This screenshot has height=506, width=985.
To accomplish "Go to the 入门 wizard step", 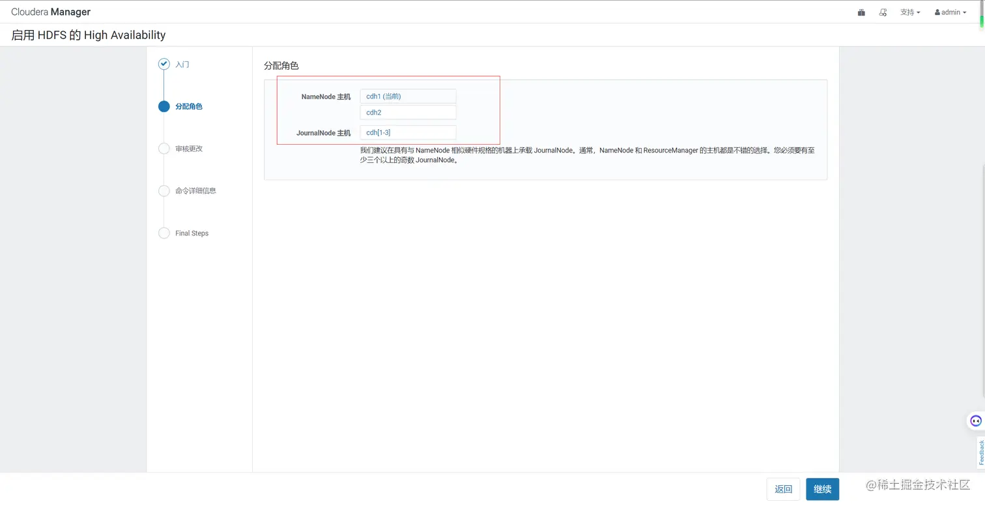I will coord(182,65).
